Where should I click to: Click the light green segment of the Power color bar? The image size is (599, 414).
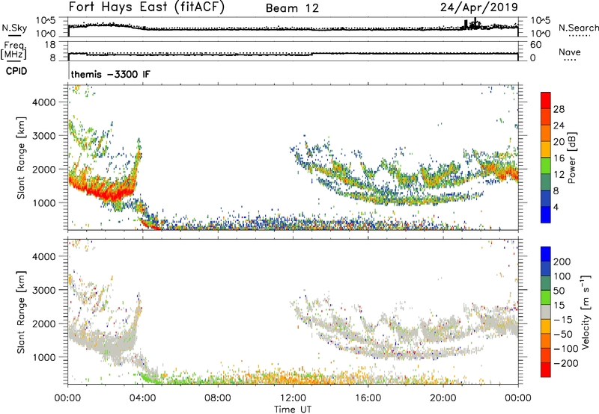pos(546,165)
